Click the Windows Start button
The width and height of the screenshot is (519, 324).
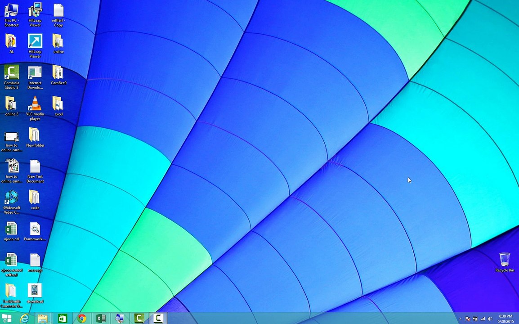7,319
